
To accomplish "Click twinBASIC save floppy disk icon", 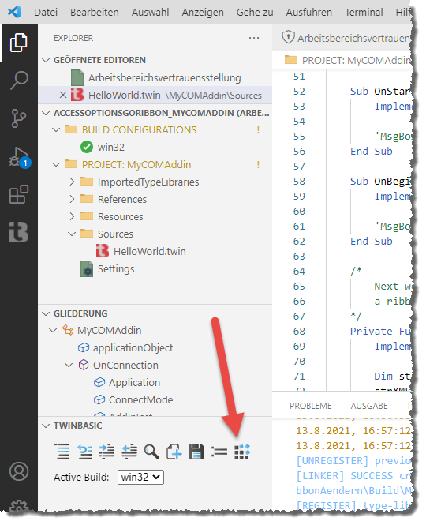I will click(196, 452).
